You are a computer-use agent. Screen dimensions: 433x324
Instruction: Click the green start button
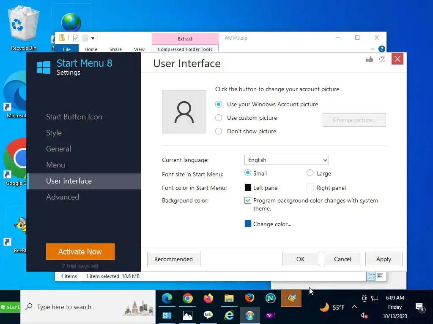coord(10,307)
